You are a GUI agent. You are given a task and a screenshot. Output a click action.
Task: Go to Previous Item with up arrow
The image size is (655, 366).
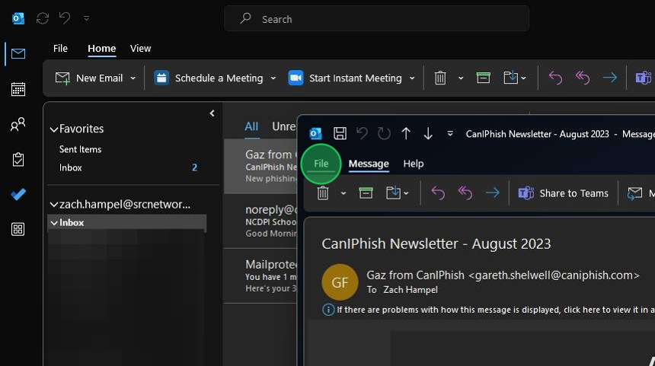pos(406,134)
